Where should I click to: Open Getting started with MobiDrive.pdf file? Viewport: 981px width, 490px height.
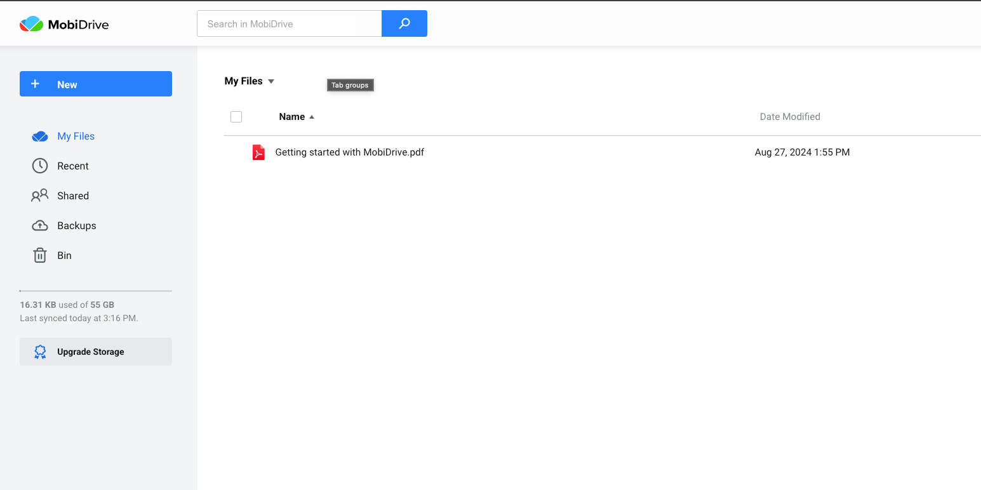coord(350,152)
